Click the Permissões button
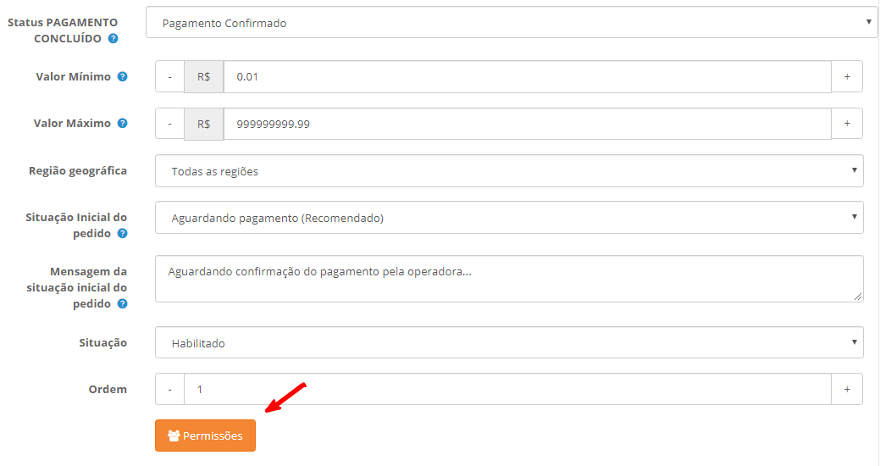The image size is (891, 466). 205,435
